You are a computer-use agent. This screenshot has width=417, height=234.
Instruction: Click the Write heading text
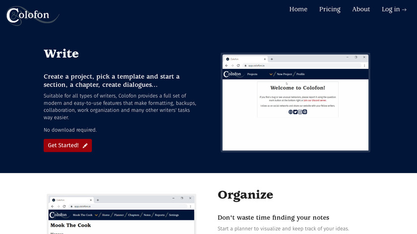(61, 54)
